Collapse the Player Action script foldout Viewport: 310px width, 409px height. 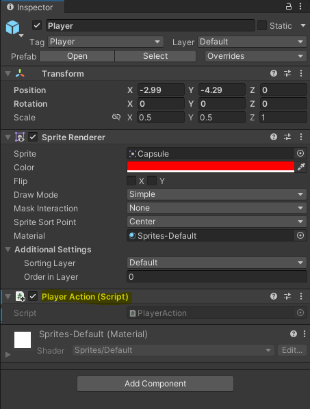tap(8, 297)
